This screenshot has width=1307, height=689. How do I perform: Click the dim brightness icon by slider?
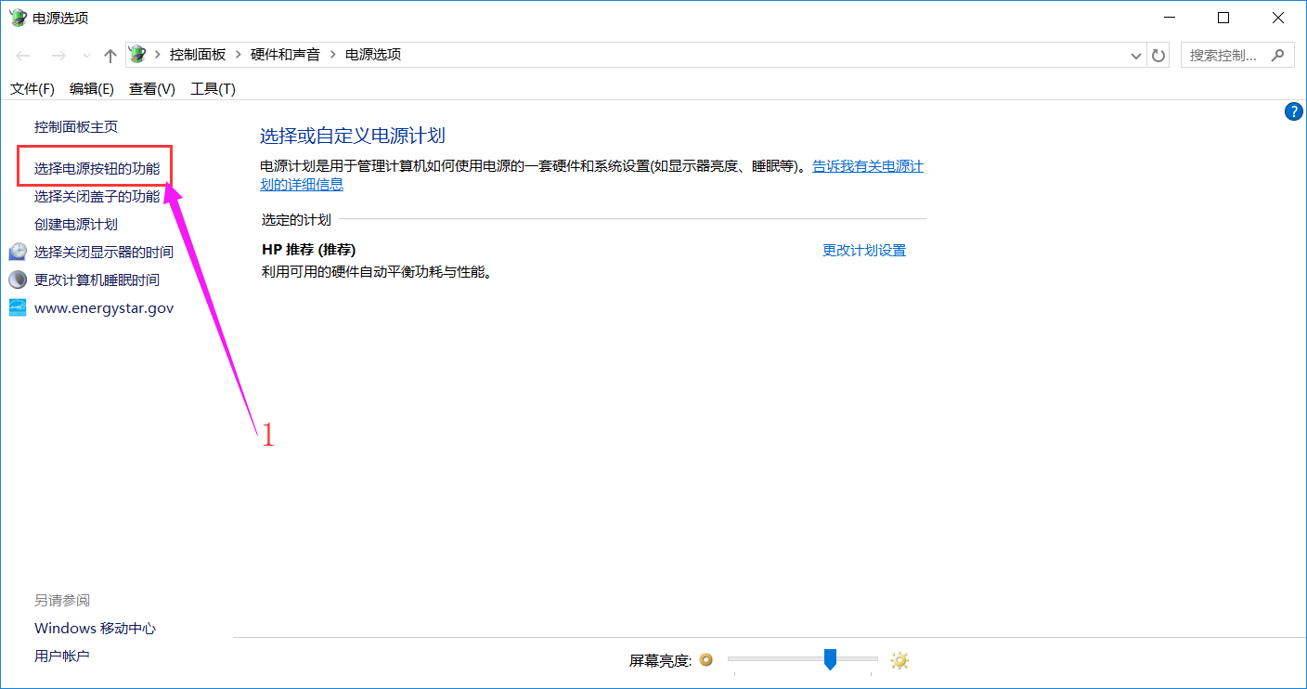point(705,659)
